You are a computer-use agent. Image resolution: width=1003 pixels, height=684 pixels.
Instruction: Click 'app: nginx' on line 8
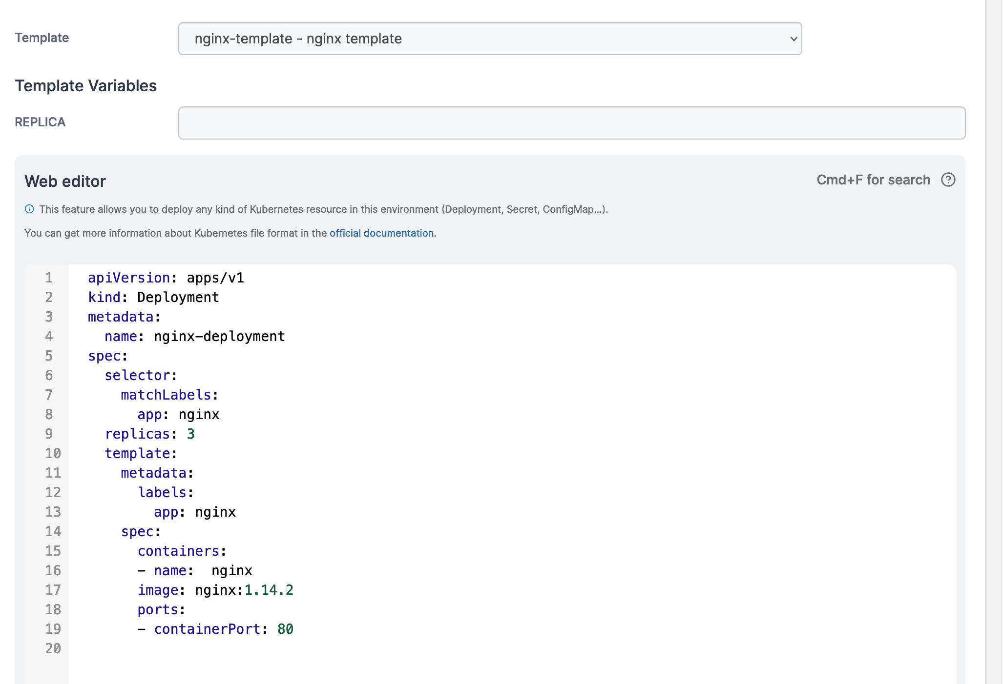(x=178, y=414)
